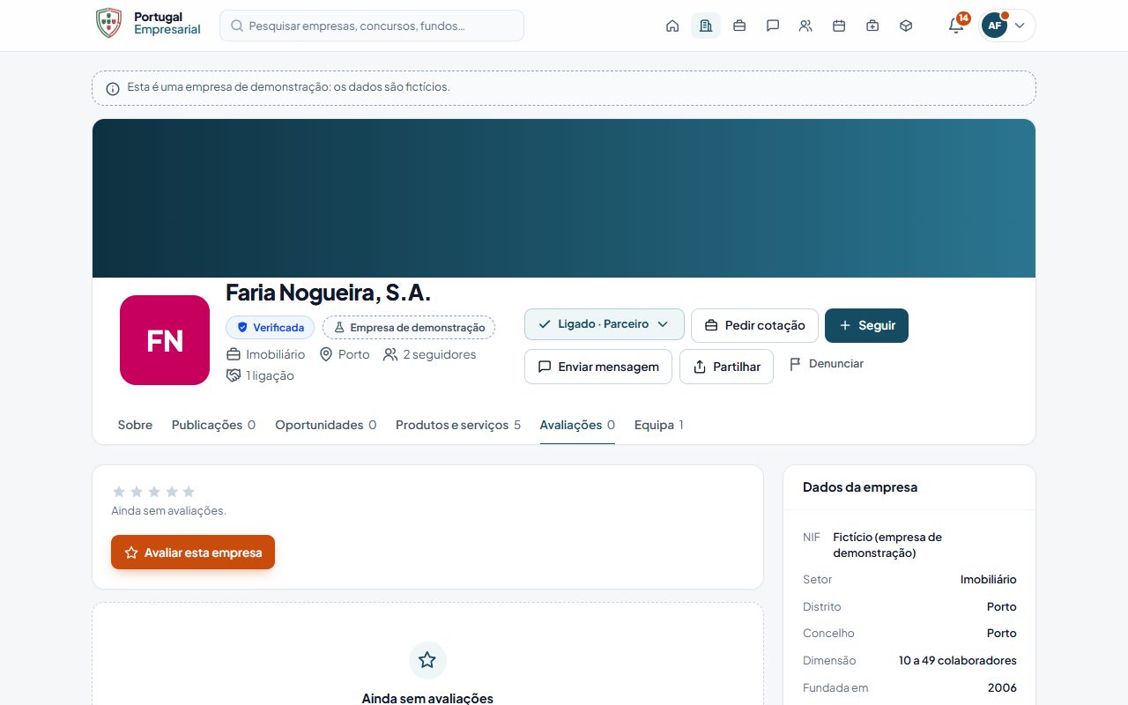Click Enviar mensagem button
Viewport: 1128px width, 705px height.
[x=598, y=367]
